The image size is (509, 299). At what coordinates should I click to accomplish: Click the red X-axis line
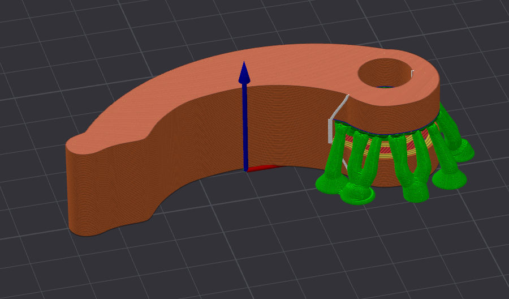click(x=265, y=168)
